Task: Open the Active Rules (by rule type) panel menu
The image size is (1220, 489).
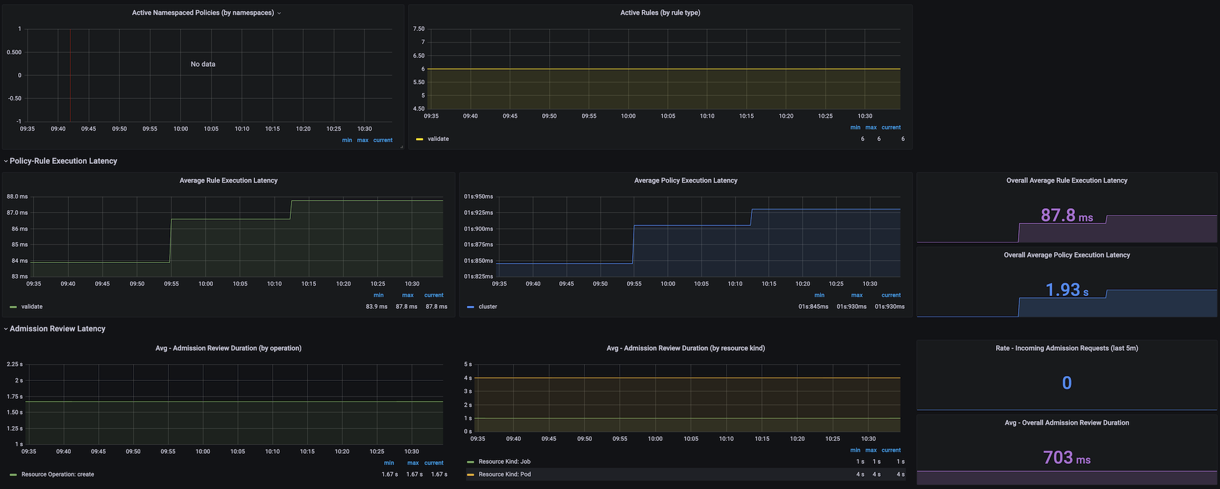Action: point(660,13)
